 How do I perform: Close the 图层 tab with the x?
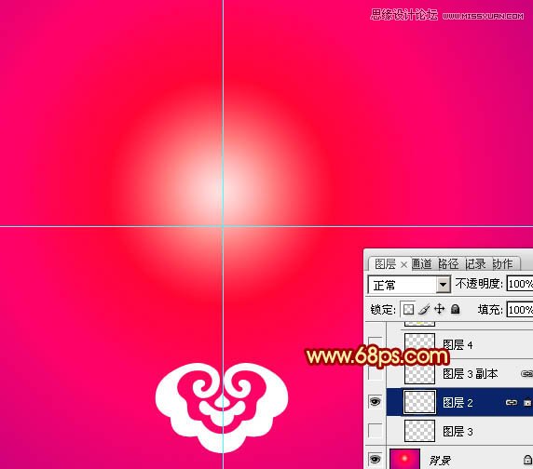pyautogui.click(x=403, y=264)
